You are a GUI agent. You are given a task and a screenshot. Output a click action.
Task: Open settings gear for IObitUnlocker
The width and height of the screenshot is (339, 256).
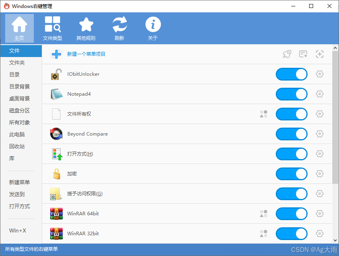coord(320,74)
